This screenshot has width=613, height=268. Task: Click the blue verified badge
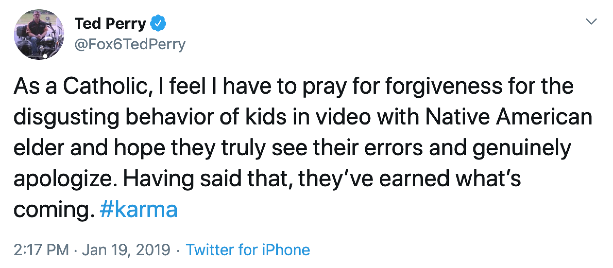(x=160, y=24)
